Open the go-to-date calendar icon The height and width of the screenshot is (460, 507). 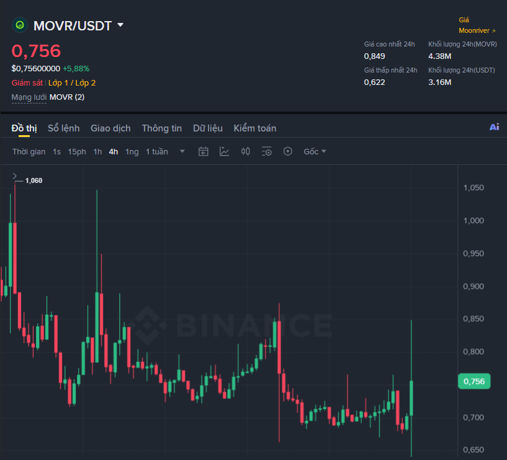point(204,151)
